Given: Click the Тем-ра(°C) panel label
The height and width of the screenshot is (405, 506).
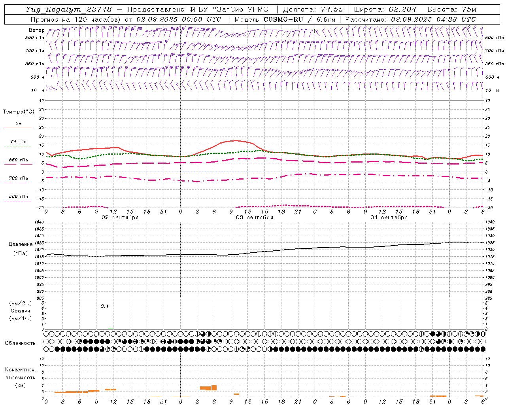Looking at the screenshot, I should tap(19, 112).
